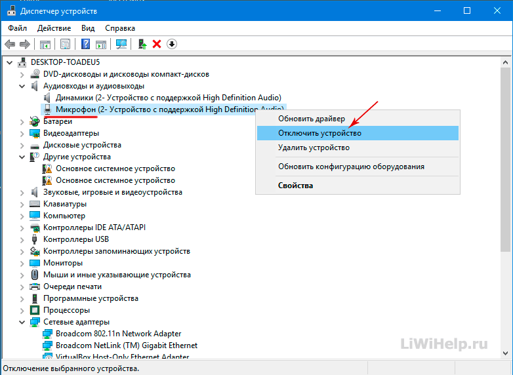Select the Программные устройства label
The height and width of the screenshot is (375, 513).
(x=91, y=298)
